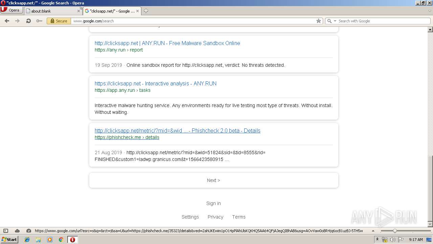Open the Privacy footer link
This screenshot has height=244, width=433.
point(215,217)
